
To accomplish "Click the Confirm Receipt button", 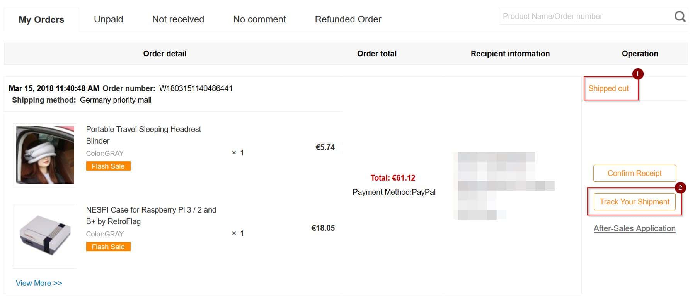I will [x=635, y=173].
